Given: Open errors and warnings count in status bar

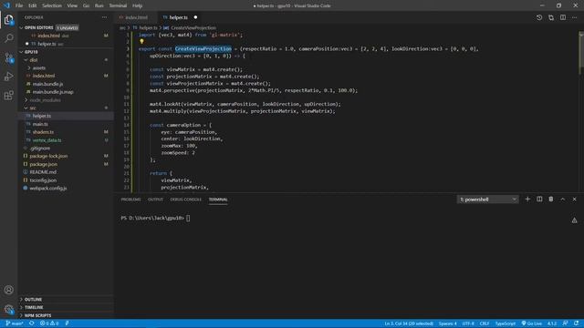Looking at the screenshot, I should point(49,323).
